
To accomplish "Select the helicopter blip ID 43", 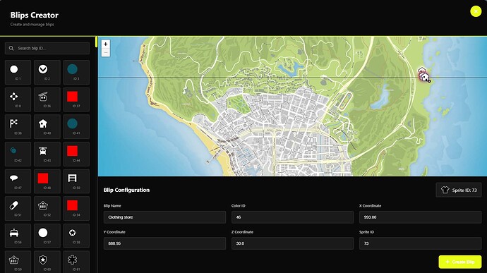I will (47, 154).
